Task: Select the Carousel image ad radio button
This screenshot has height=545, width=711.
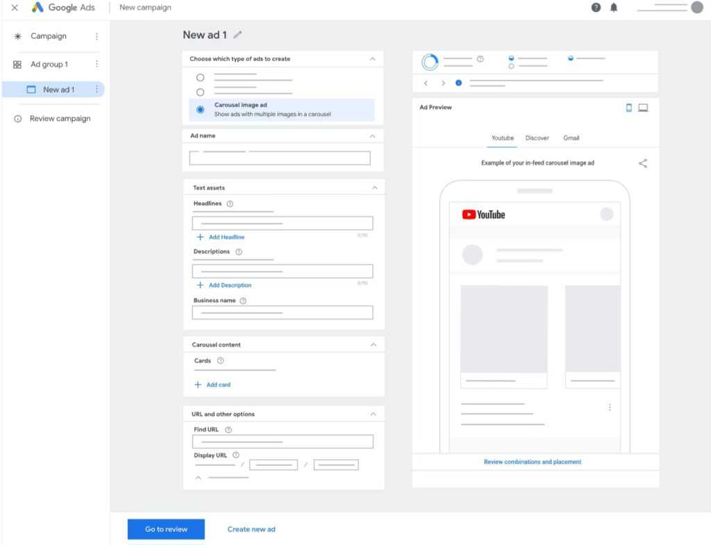Action: [201, 110]
